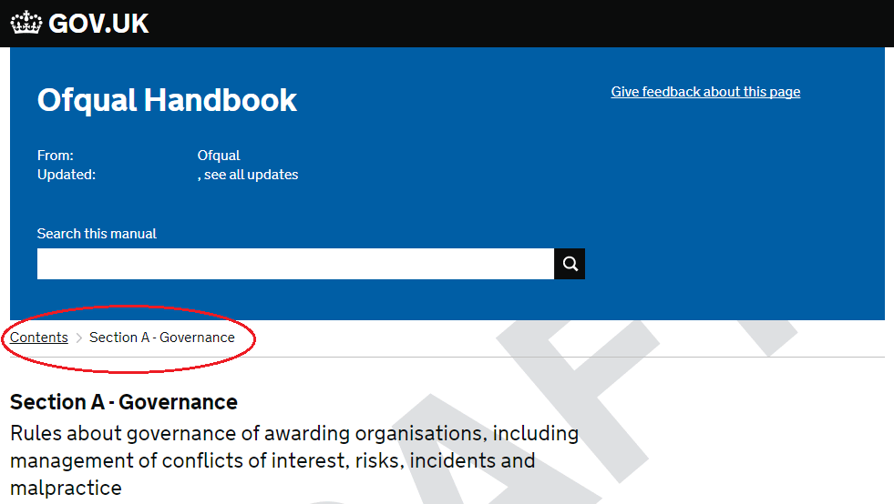Click the see all updates link

tap(251, 175)
